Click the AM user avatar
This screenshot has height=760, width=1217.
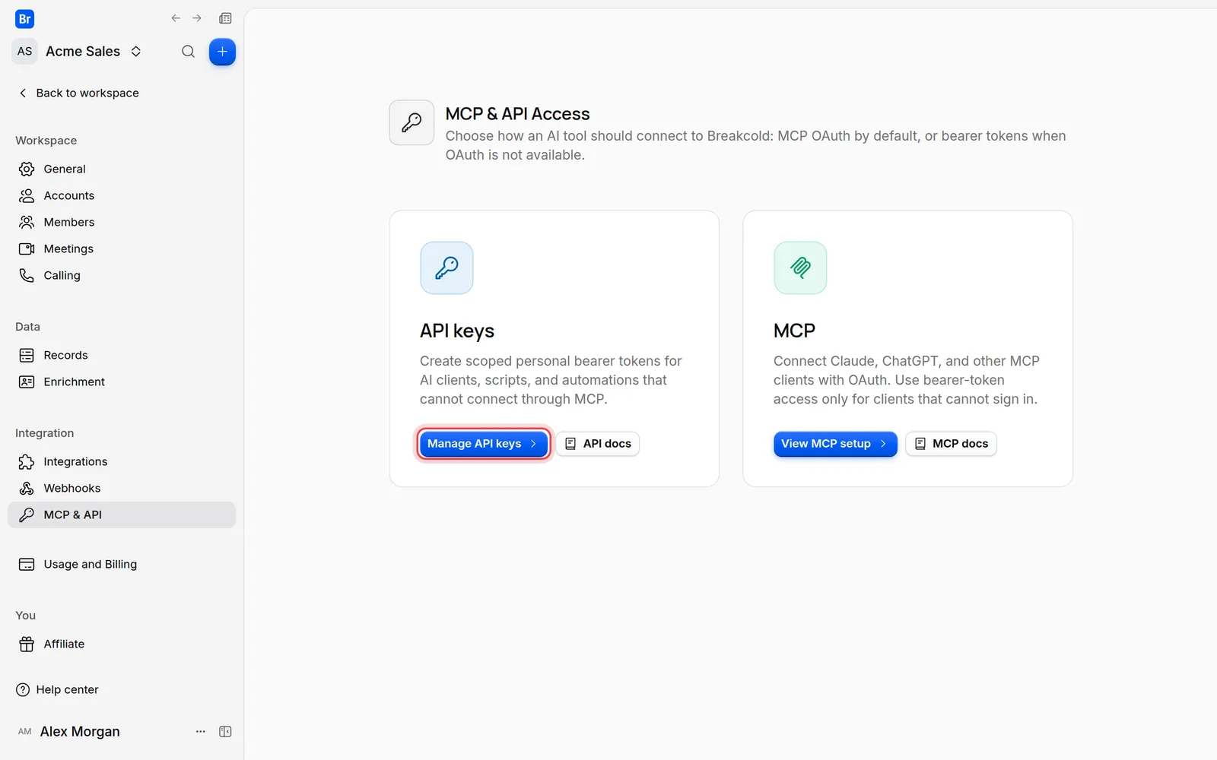click(25, 731)
